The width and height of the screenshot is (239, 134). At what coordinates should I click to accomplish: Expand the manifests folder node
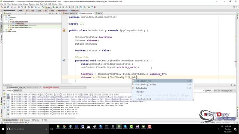click(x=6, y=17)
